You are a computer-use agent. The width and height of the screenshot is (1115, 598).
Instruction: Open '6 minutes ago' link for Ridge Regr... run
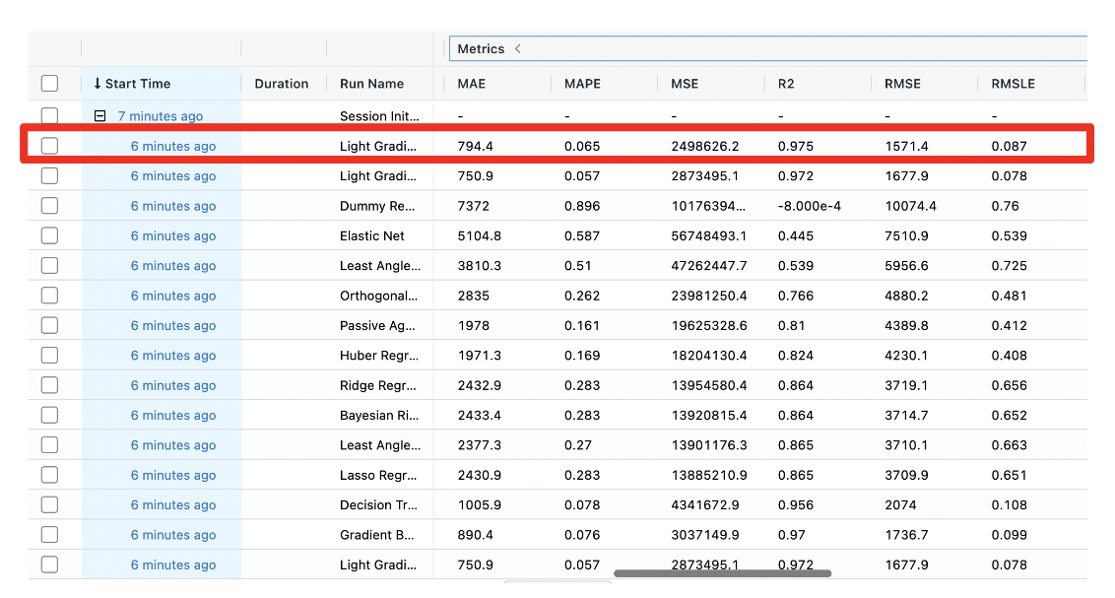point(172,384)
